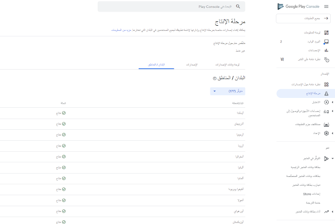This screenshot has height=224, width=335.
Task: Click the help icon beside Countries / regions heading
Action: click(x=215, y=79)
